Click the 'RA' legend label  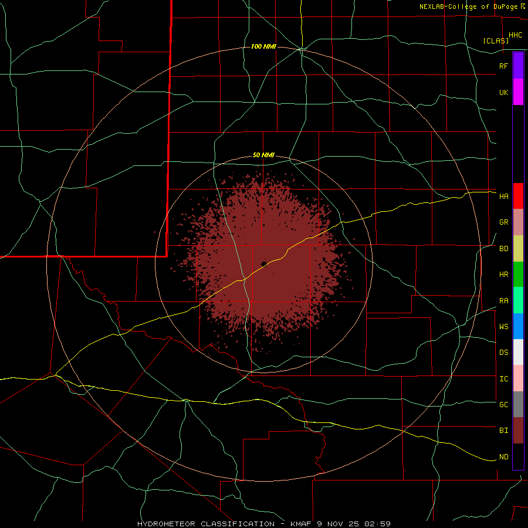[x=503, y=301]
